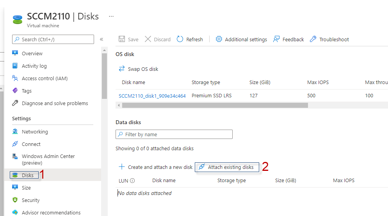The height and width of the screenshot is (216, 388).
Task: Click the OS disk Storage type column header
Action: (206, 83)
